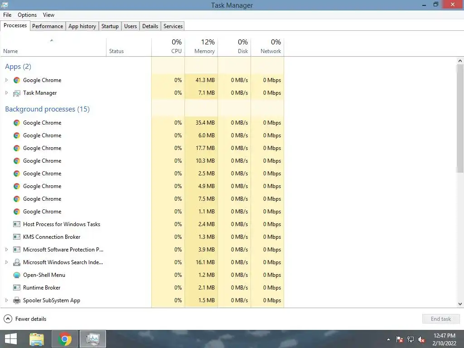464x348 pixels.
Task: Expand the Task Manager app entry
Action: click(6, 93)
